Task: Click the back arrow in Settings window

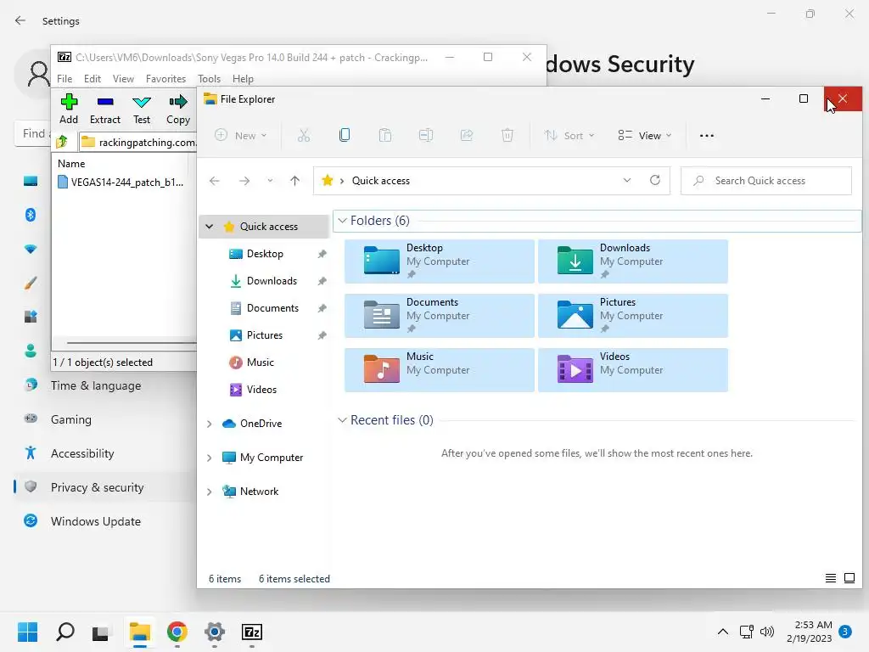Action: pyautogui.click(x=20, y=20)
